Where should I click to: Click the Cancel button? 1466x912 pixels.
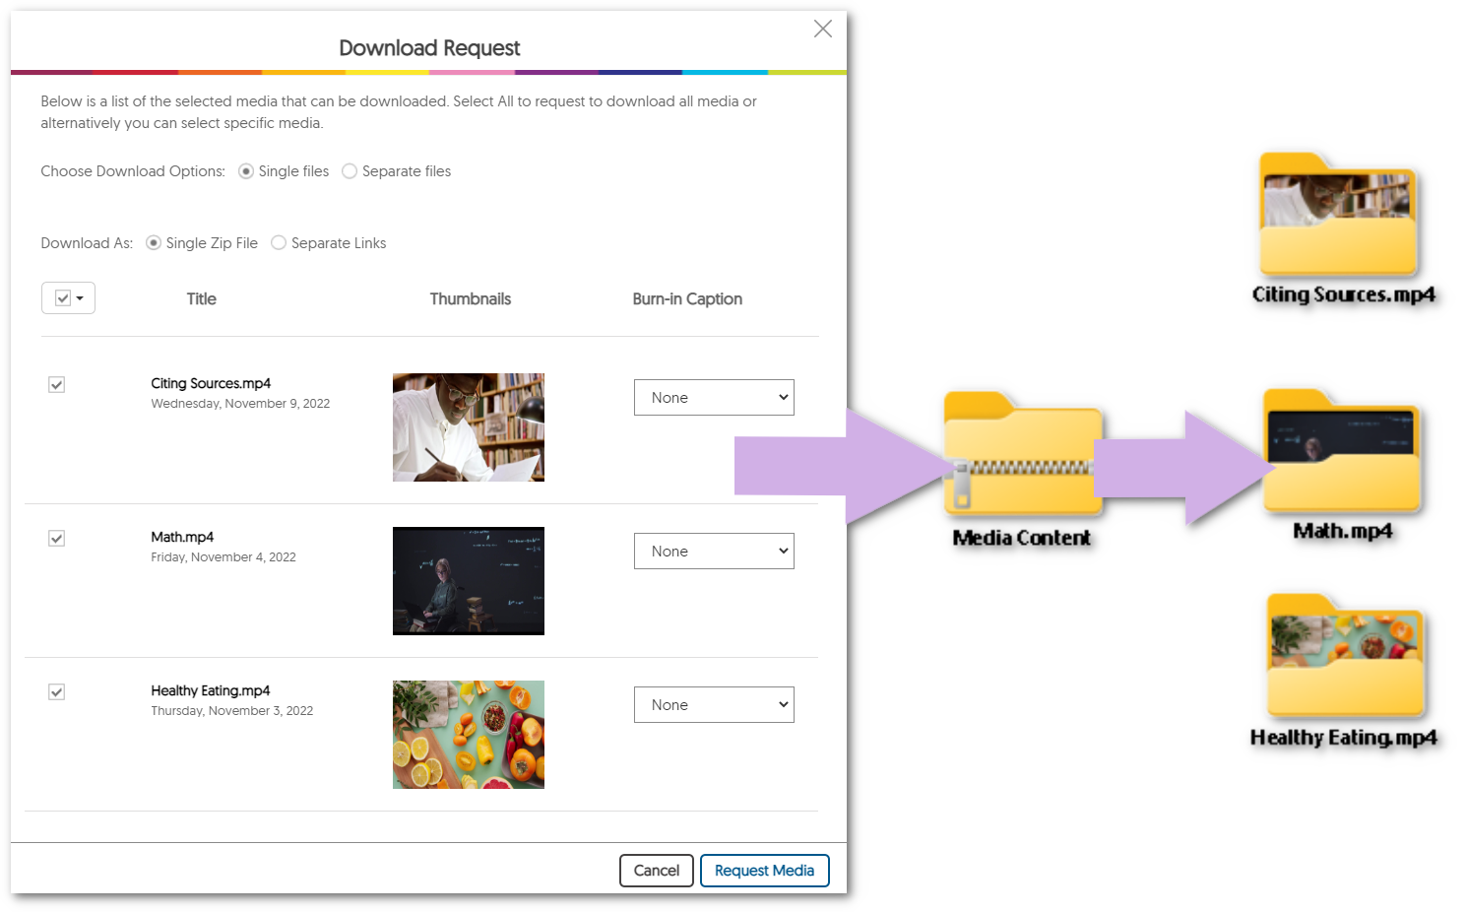(656, 871)
